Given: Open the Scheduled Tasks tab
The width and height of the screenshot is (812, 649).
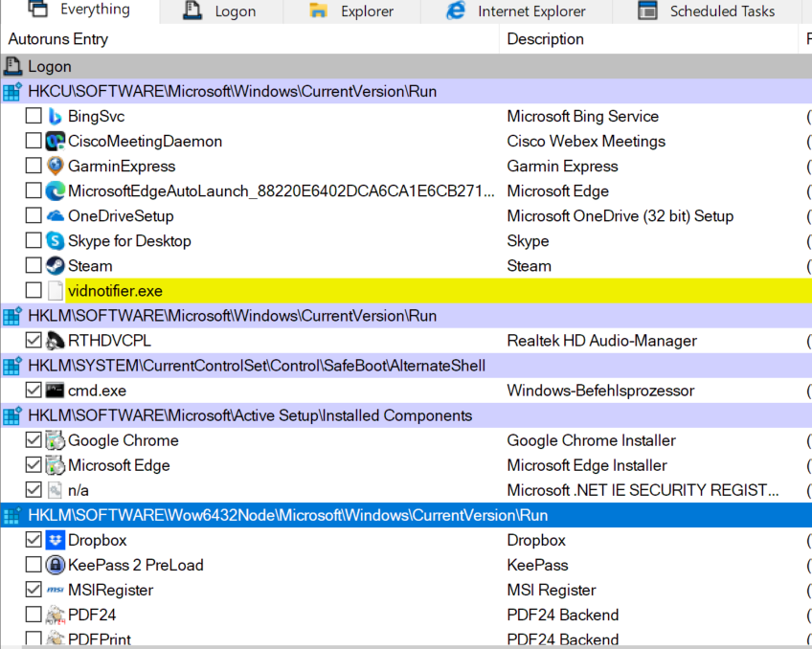Looking at the screenshot, I should (x=708, y=11).
